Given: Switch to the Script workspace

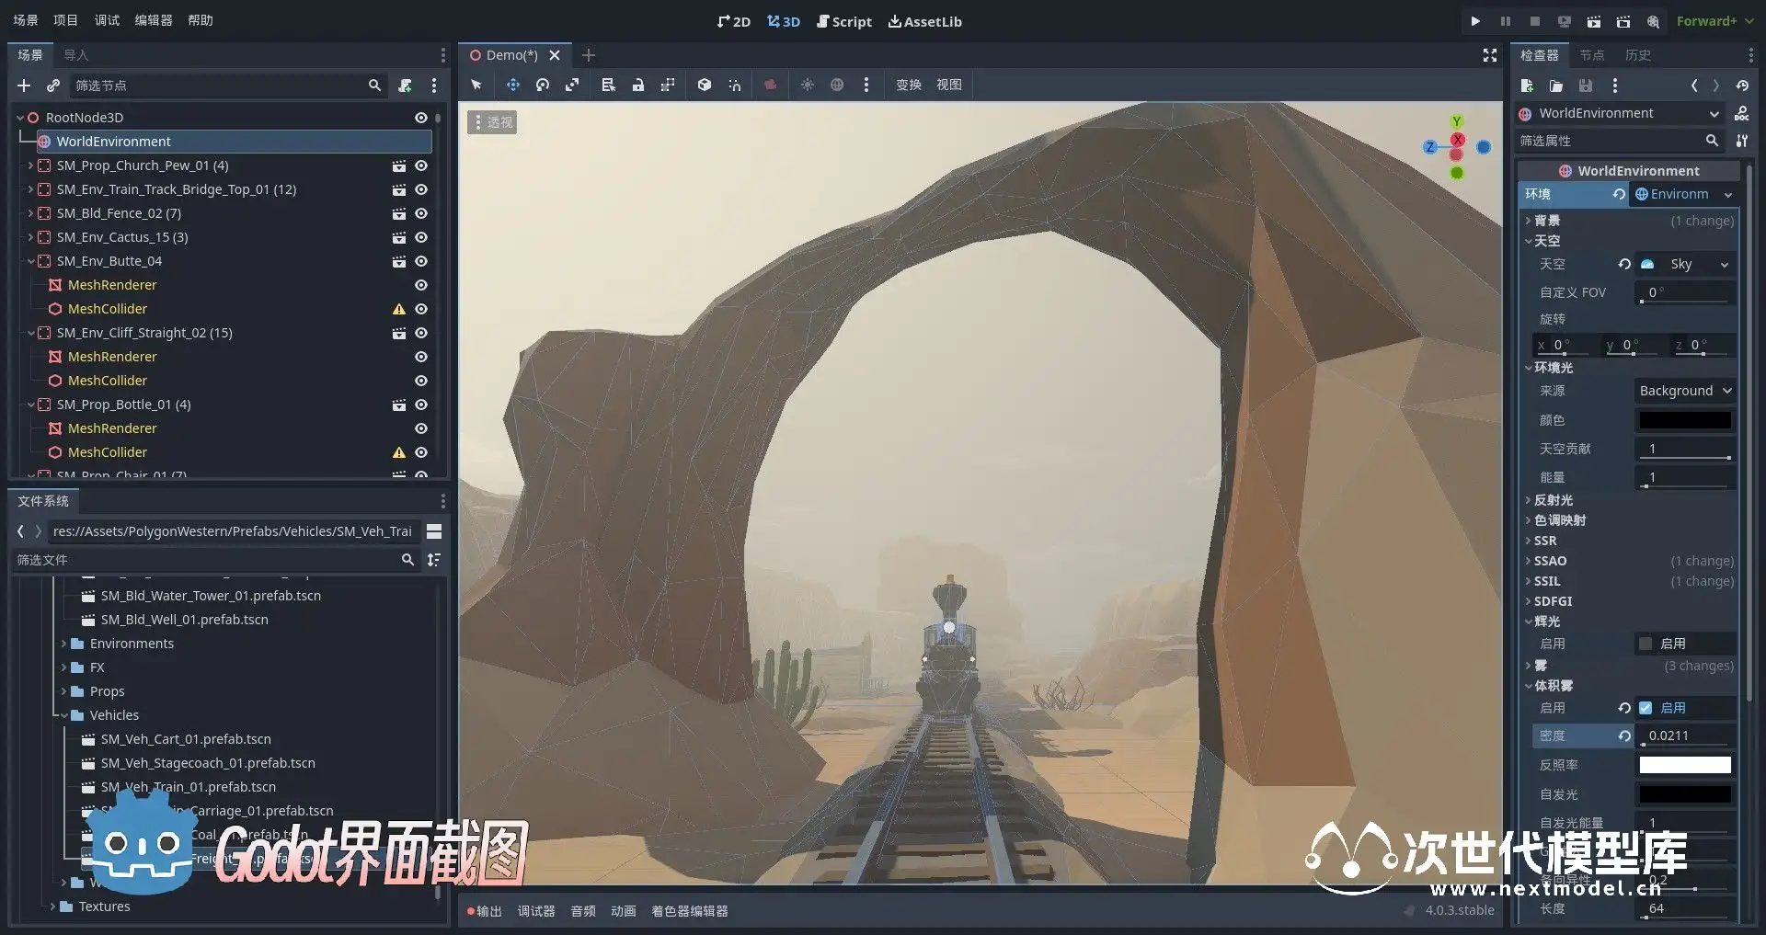Looking at the screenshot, I should [844, 21].
